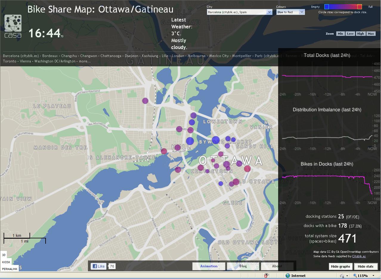Click the PERMALINK button
The height and width of the screenshot is (279, 381).
(x=9, y=269)
